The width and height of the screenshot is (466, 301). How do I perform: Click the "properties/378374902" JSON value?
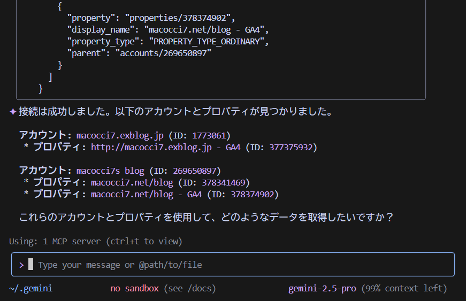click(x=180, y=18)
